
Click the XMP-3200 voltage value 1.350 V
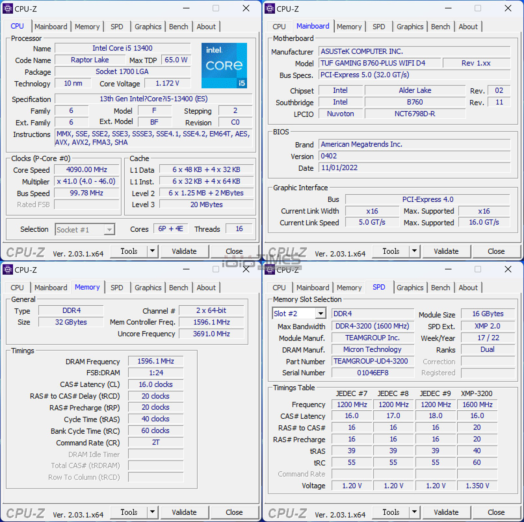tap(477, 486)
